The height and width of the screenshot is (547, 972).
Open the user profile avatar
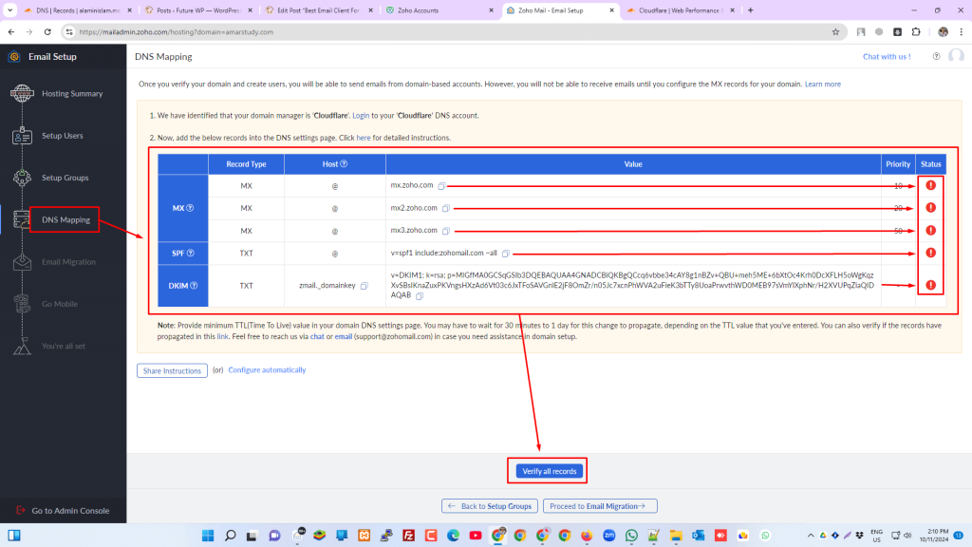(x=956, y=56)
